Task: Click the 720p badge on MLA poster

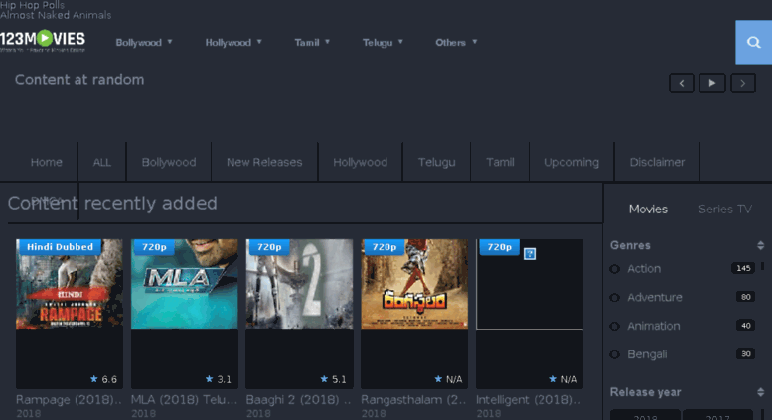Action: 153,247
